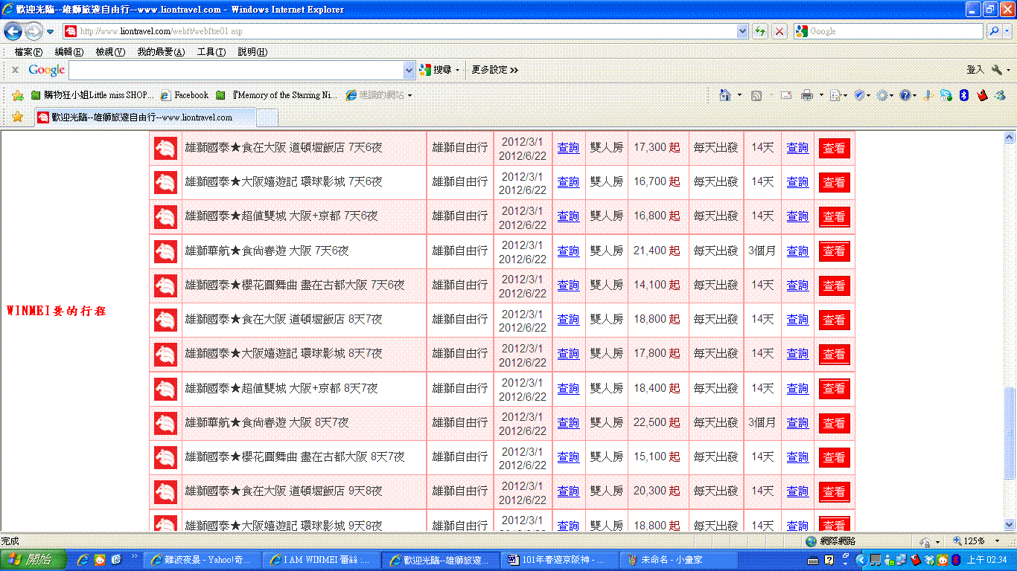Open the 工具(T) menu
Image resolution: width=1017 pixels, height=571 pixels.
click(x=211, y=52)
